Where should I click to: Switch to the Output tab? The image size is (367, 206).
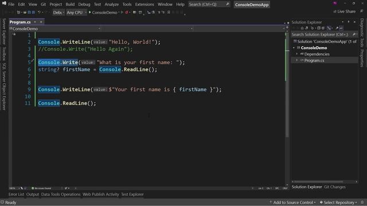[33, 195]
